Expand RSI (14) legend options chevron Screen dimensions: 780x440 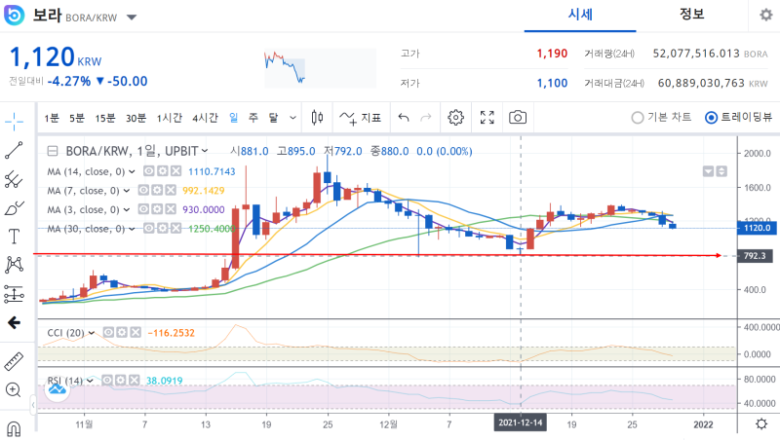pyautogui.click(x=90, y=381)
